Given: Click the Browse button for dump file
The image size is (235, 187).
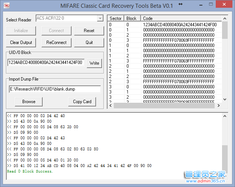Looking at the screenshot, I should [29, 102].
